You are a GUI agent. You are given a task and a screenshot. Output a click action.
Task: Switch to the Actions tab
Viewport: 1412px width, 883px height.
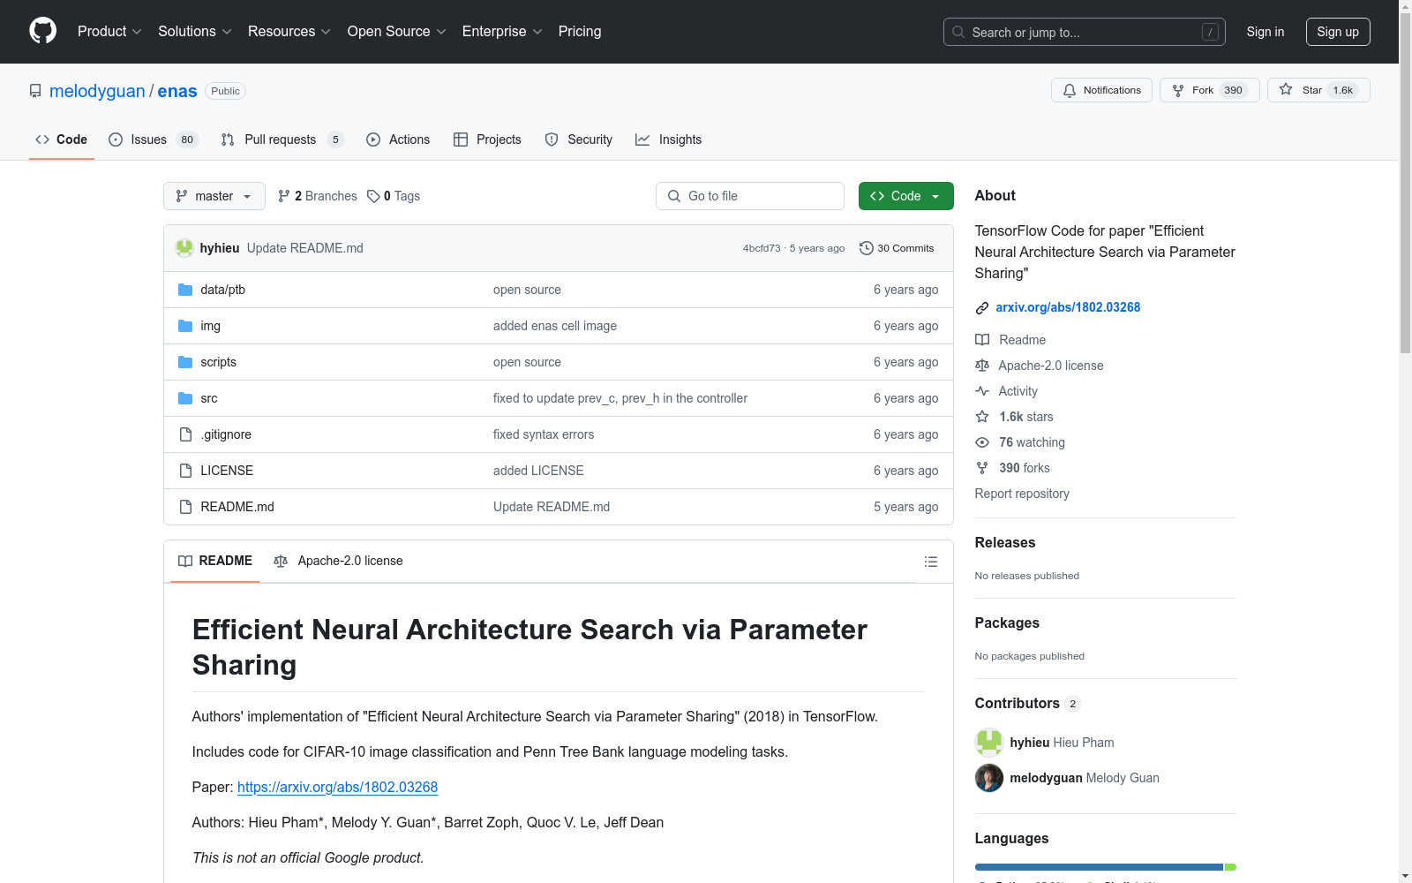click(x=398, y=140)
